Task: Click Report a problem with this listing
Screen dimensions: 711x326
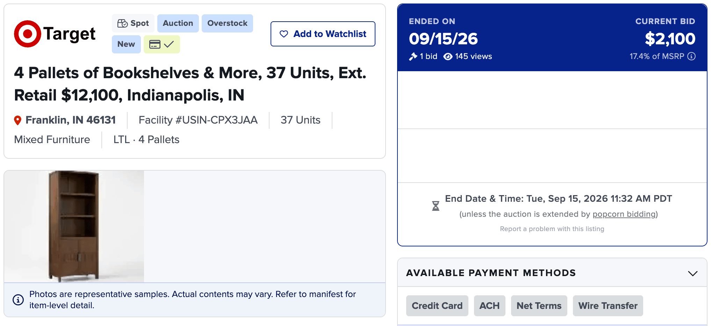Action: [552, 229]
